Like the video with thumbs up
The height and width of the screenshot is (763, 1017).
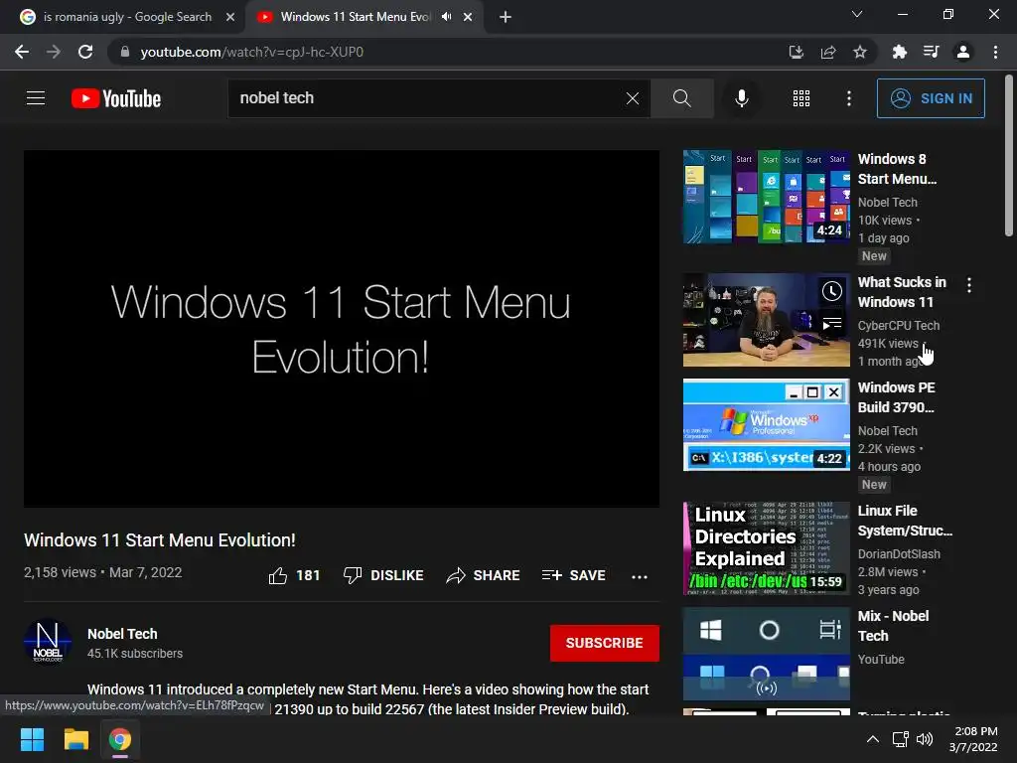pos(294,575)
